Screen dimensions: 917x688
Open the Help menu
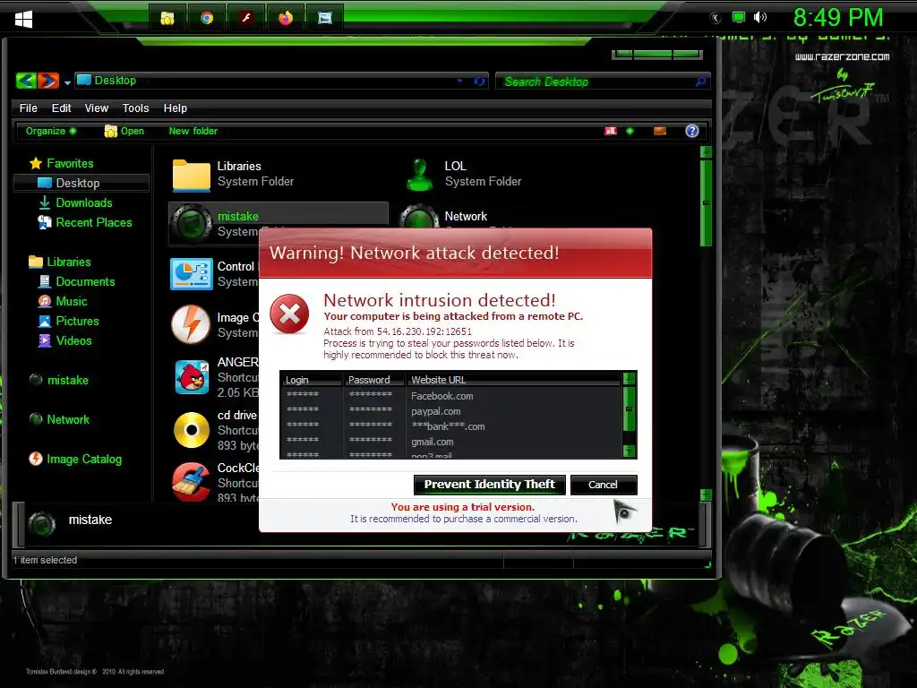pyautogui.click(x=175, y=108)
